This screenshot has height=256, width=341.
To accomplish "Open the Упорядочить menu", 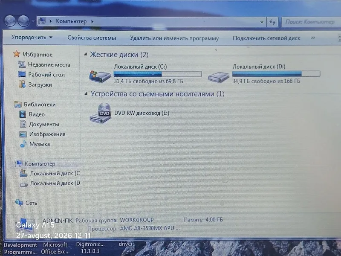I will (x=32, y=37).
